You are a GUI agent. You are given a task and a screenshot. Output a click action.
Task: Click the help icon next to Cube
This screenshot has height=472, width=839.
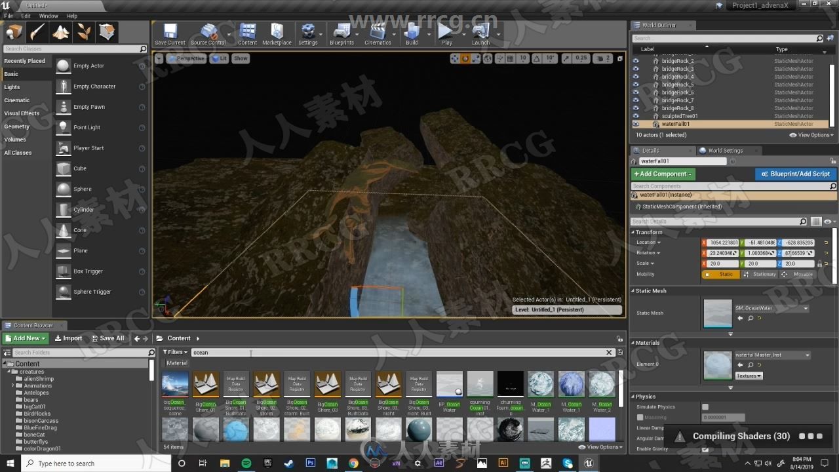tap(142, 168)
